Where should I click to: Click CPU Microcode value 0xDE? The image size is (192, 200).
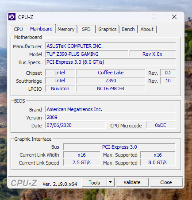point(161,125)
